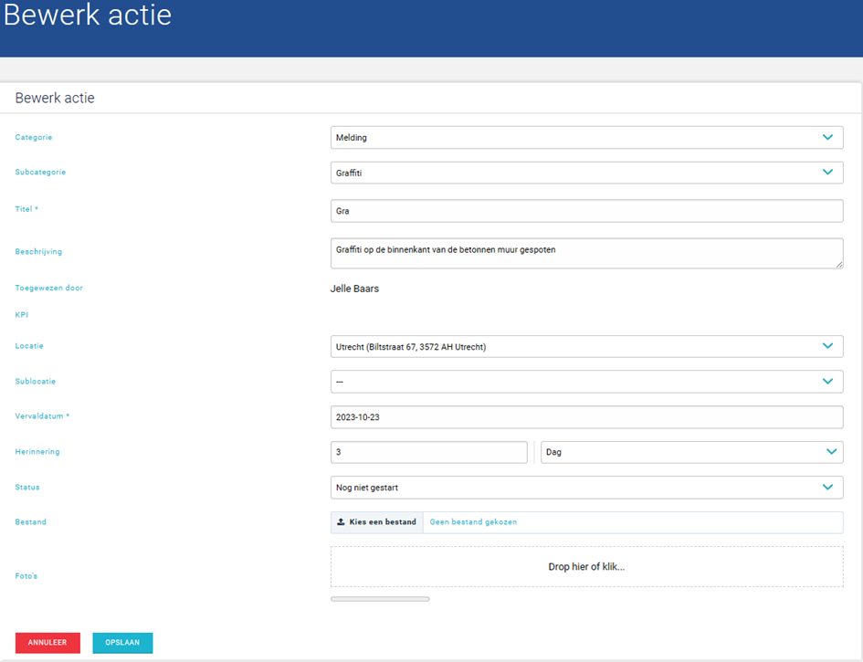Viewport: 863px width, 662px height.
Task: Click the chevron arrow on the Status field
Action: pyautogui.click(x=827, y=487)
